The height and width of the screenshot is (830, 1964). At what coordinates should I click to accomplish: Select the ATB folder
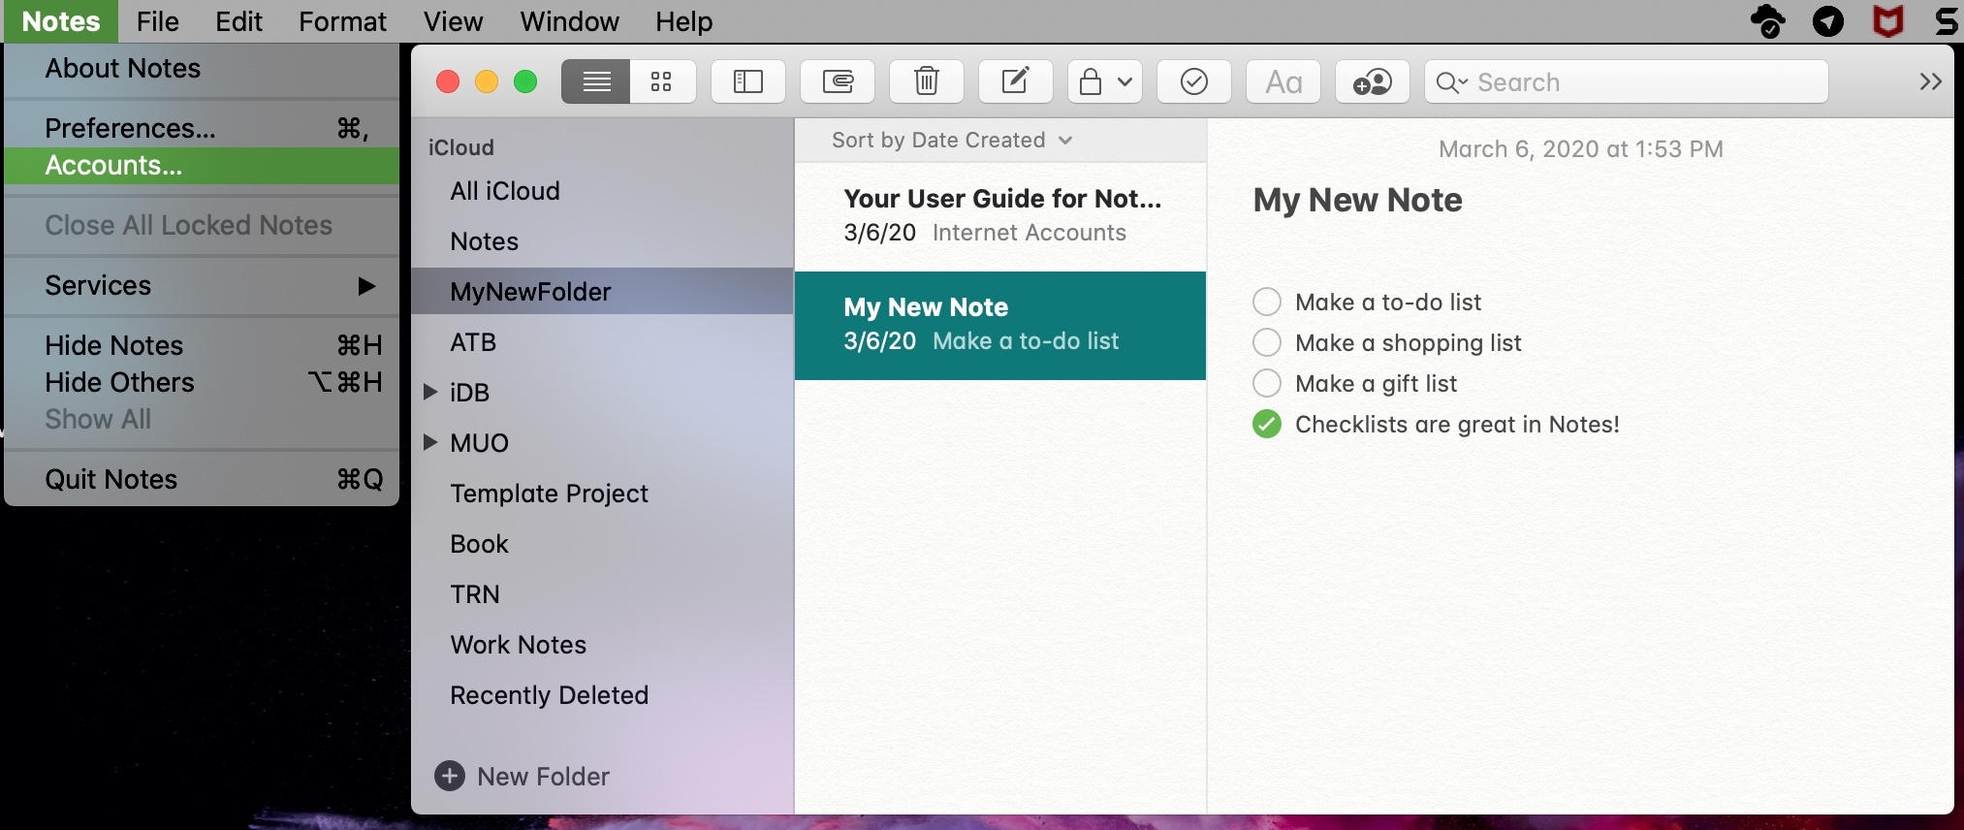click(x=602, y=342)
